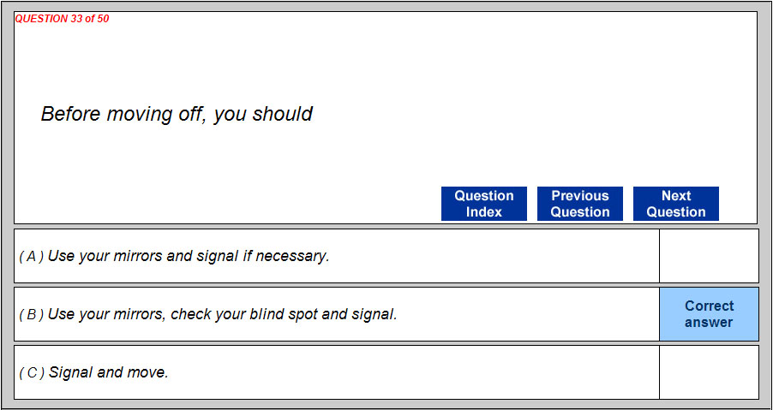Click the (A) letter label
Viewport: 773px width, 410px height.
(x=32, y=256)
